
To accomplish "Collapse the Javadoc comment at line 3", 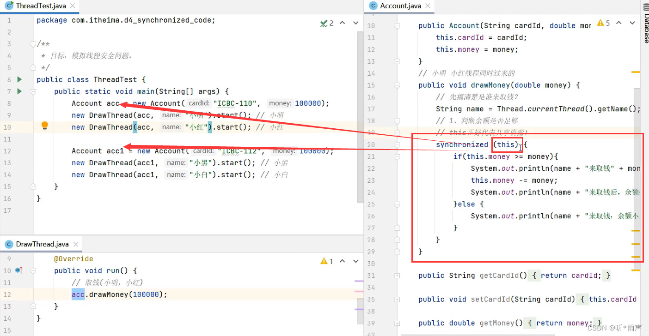I will tap(33, 44).
